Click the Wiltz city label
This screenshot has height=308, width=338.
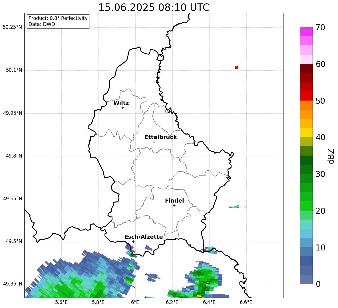pyautogui.click(x=121, y=103)
